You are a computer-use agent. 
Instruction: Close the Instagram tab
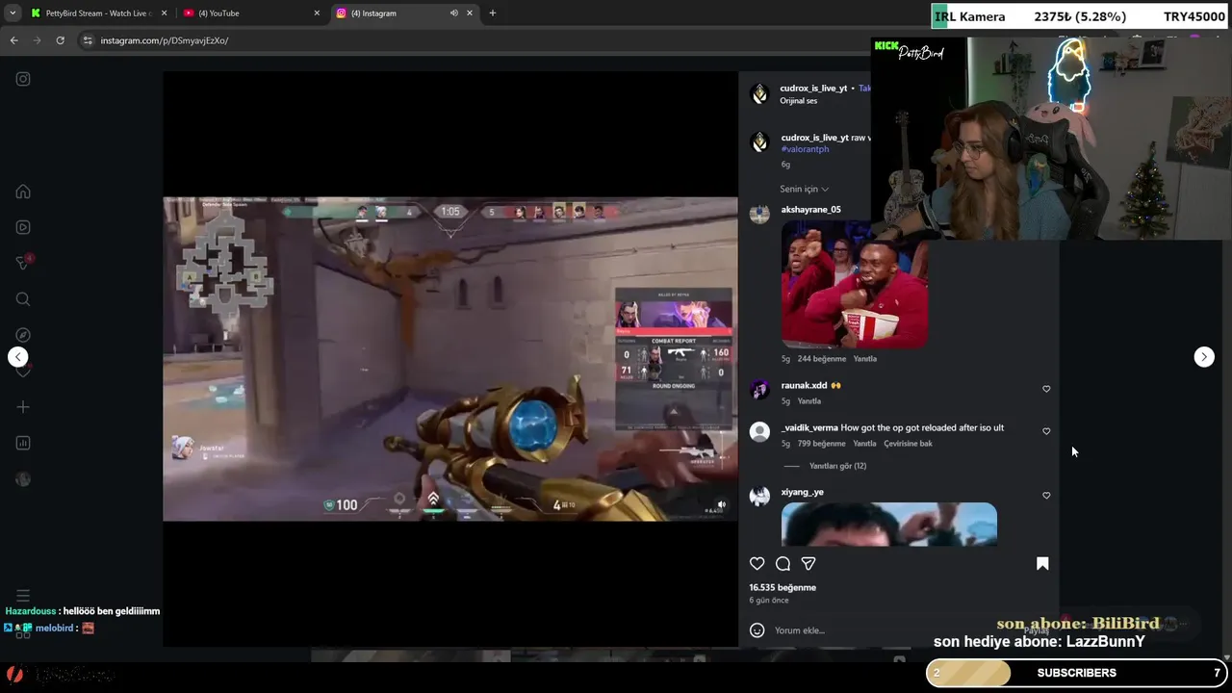(470, 13)
